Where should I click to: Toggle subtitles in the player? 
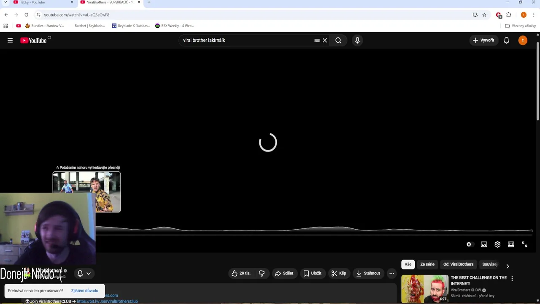coord(484,244)
